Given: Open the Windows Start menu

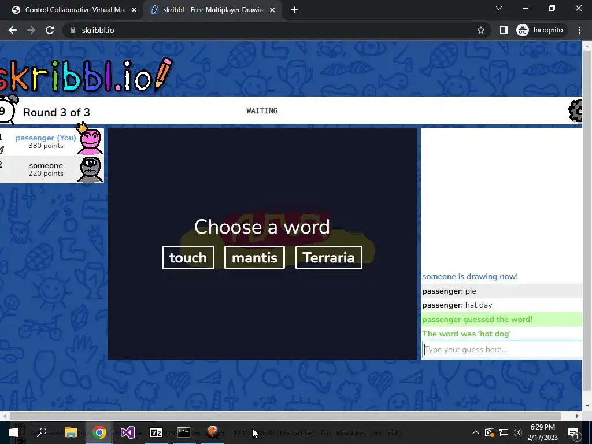Looking at the screenshot, I should tap(14, 432).
